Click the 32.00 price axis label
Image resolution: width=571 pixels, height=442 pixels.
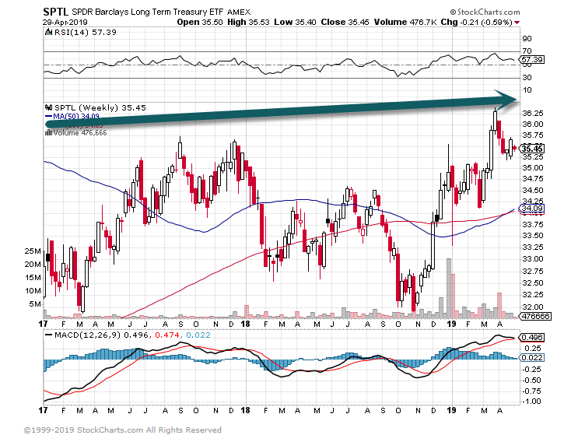(532, 307)
